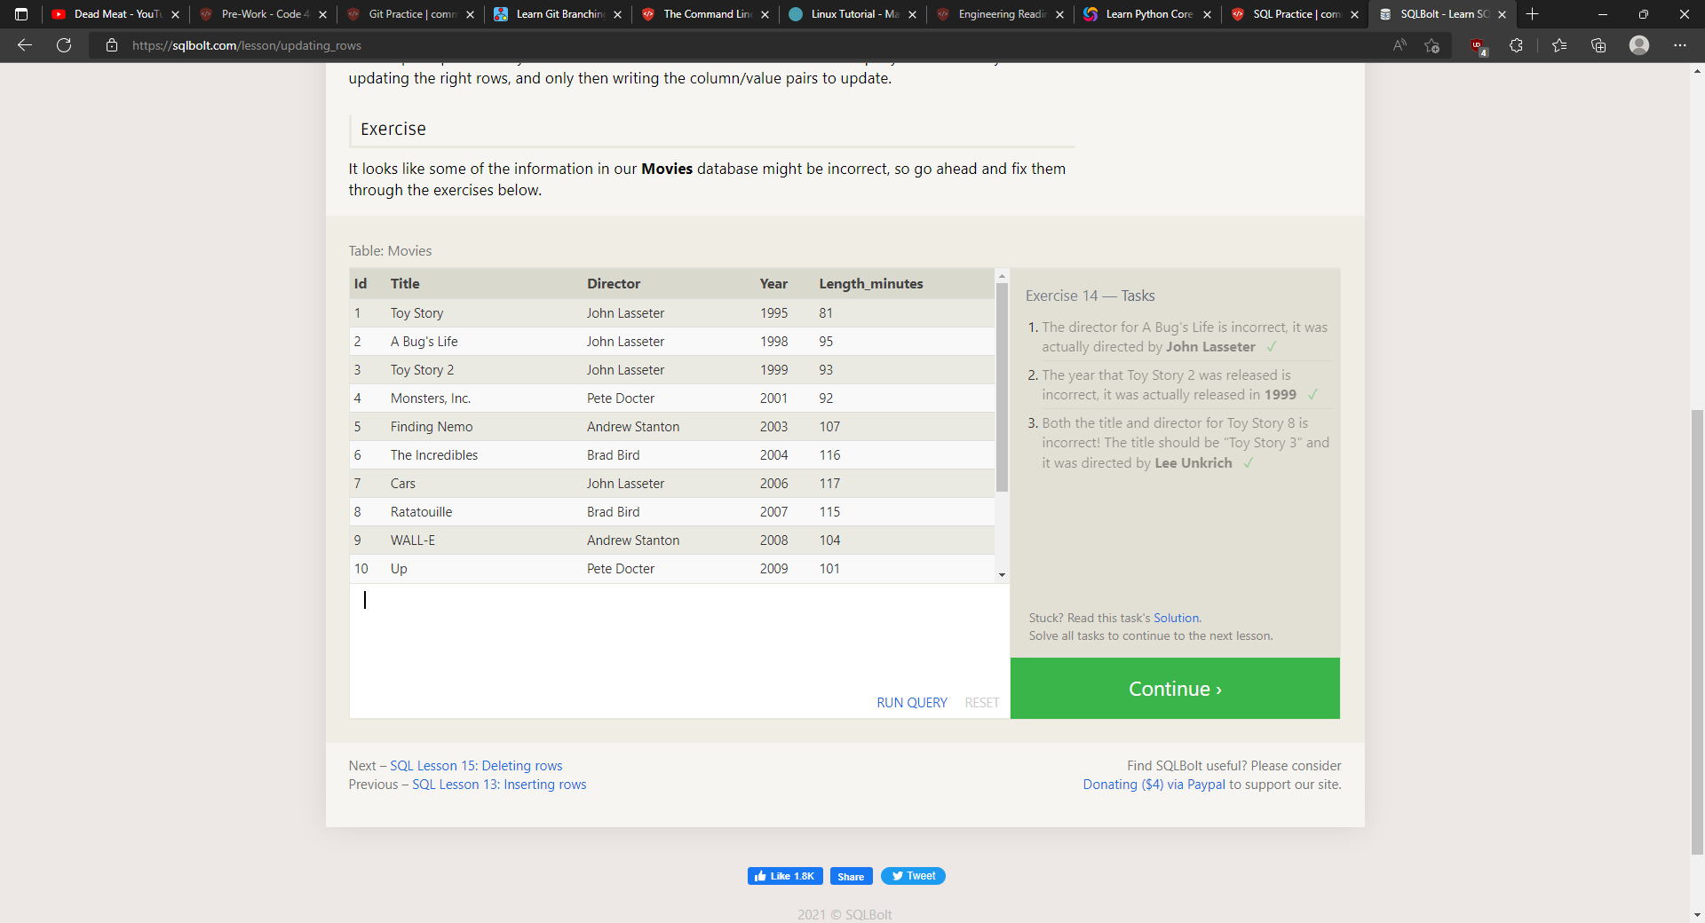This screenshot has width=1705, height=923.
Task: Refresh the page with reload icon
Action: pyautogui.click(x=64, y=45)
